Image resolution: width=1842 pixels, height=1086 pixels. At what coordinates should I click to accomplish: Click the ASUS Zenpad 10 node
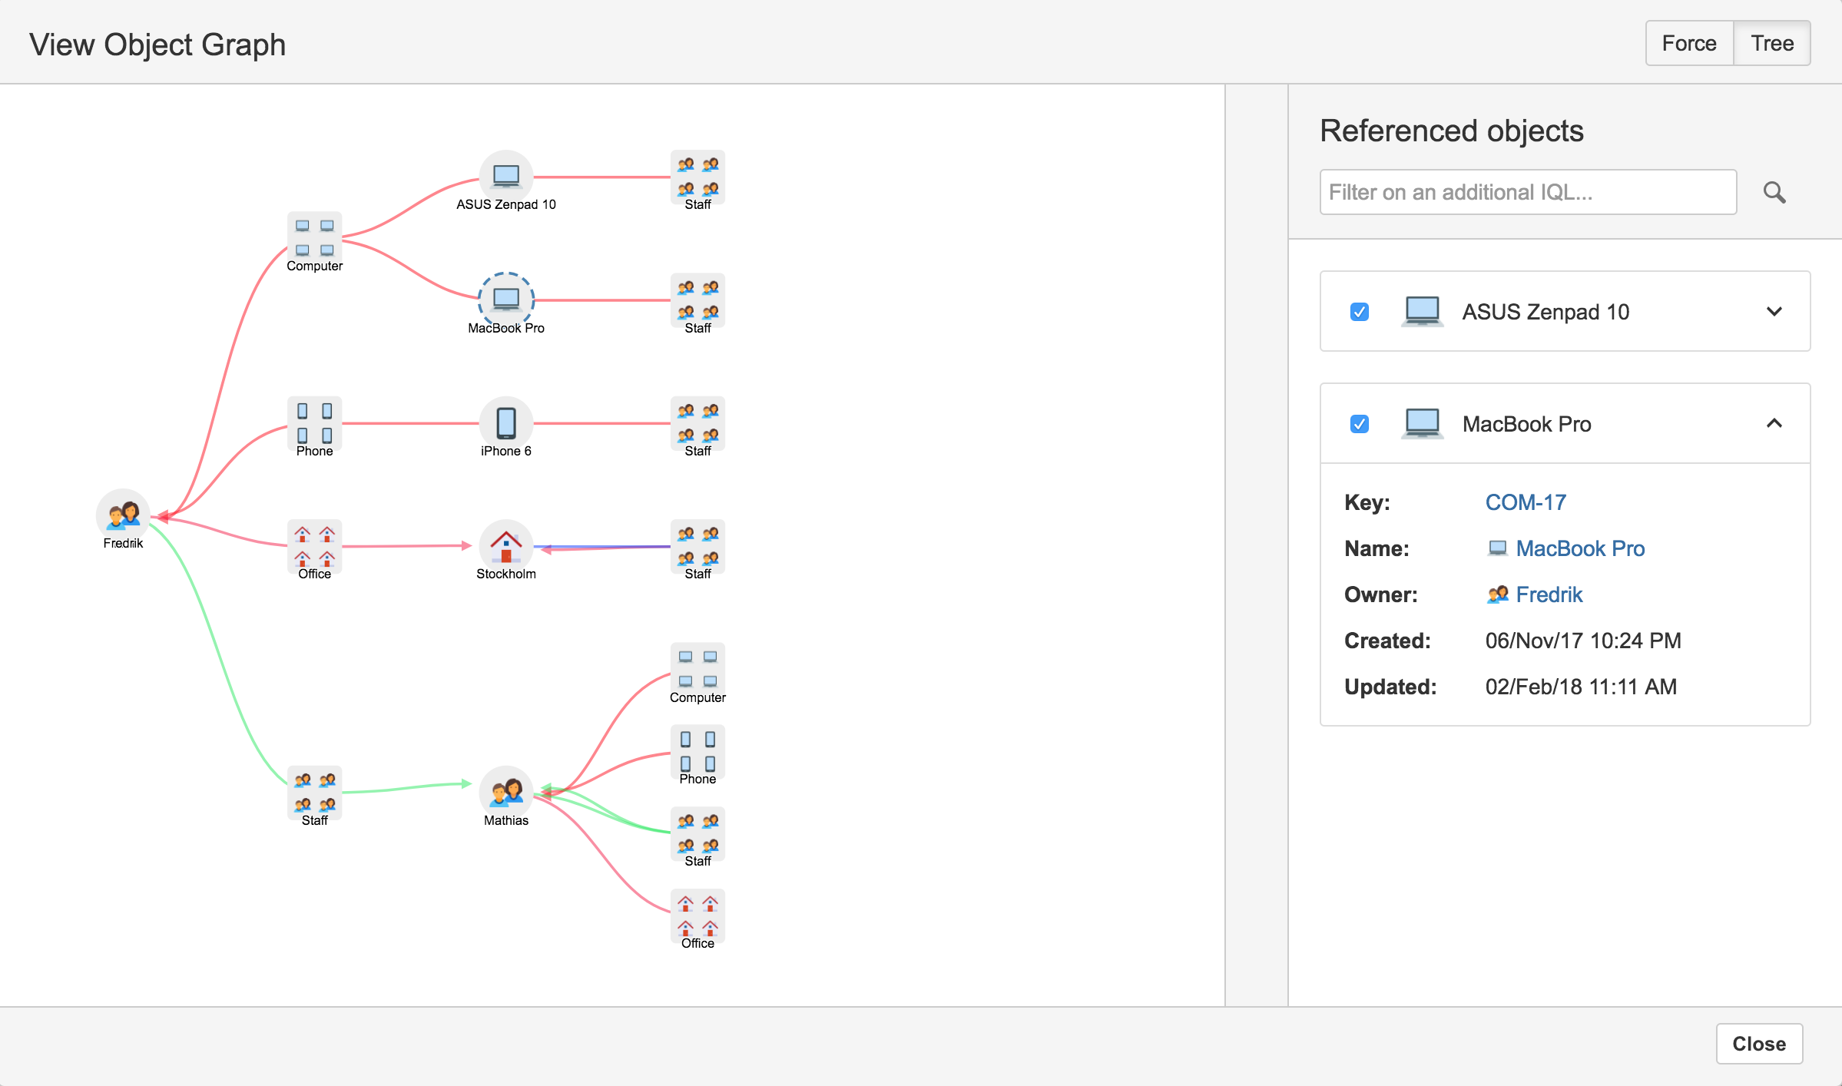coord(506,176)
